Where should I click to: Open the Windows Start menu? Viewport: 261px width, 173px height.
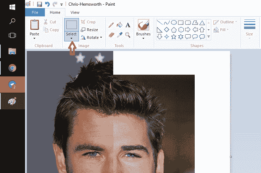pos(12,7)
